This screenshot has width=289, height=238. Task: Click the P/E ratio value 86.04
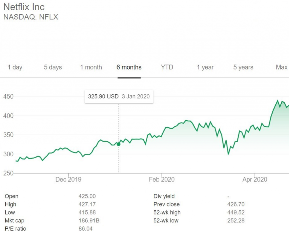pyautogui.click(x=86, y=229)
